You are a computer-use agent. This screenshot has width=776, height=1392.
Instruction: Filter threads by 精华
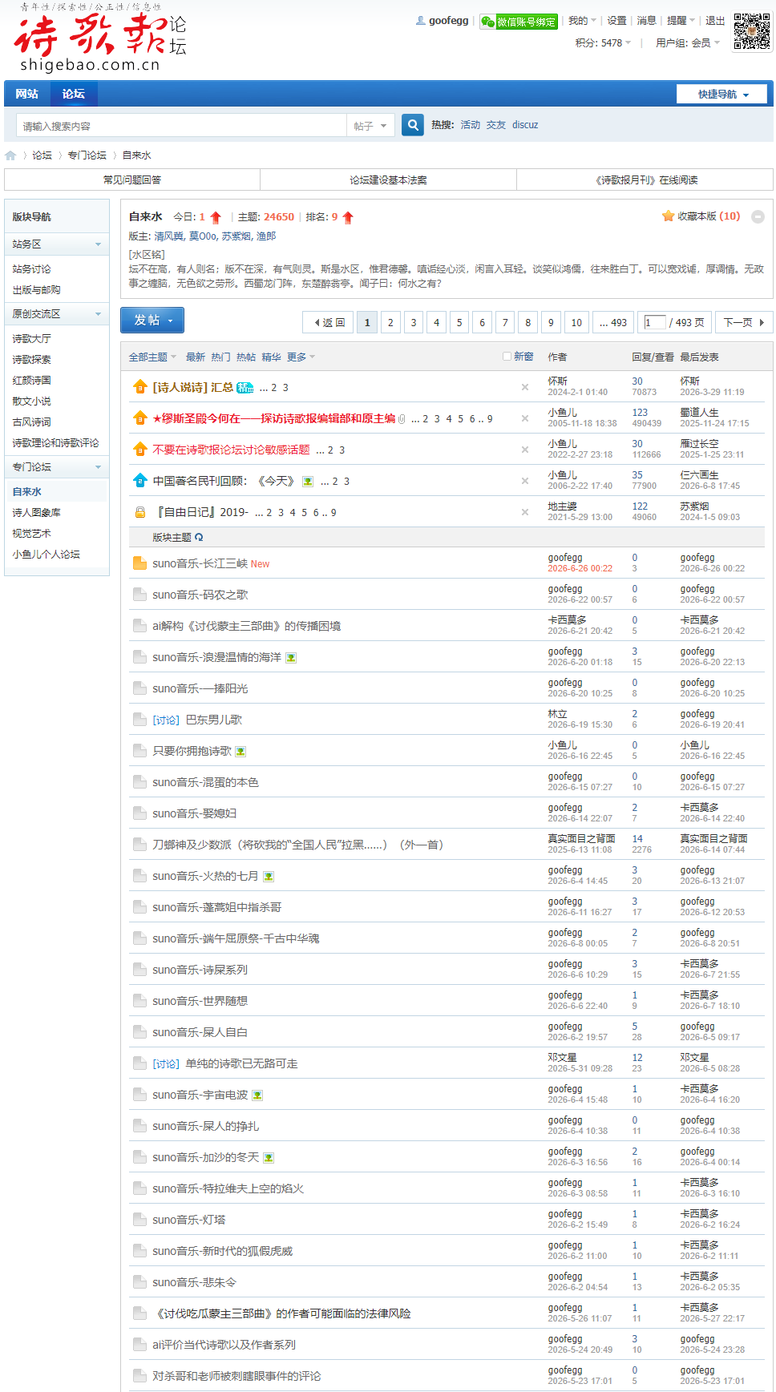[x=271, y=357]
